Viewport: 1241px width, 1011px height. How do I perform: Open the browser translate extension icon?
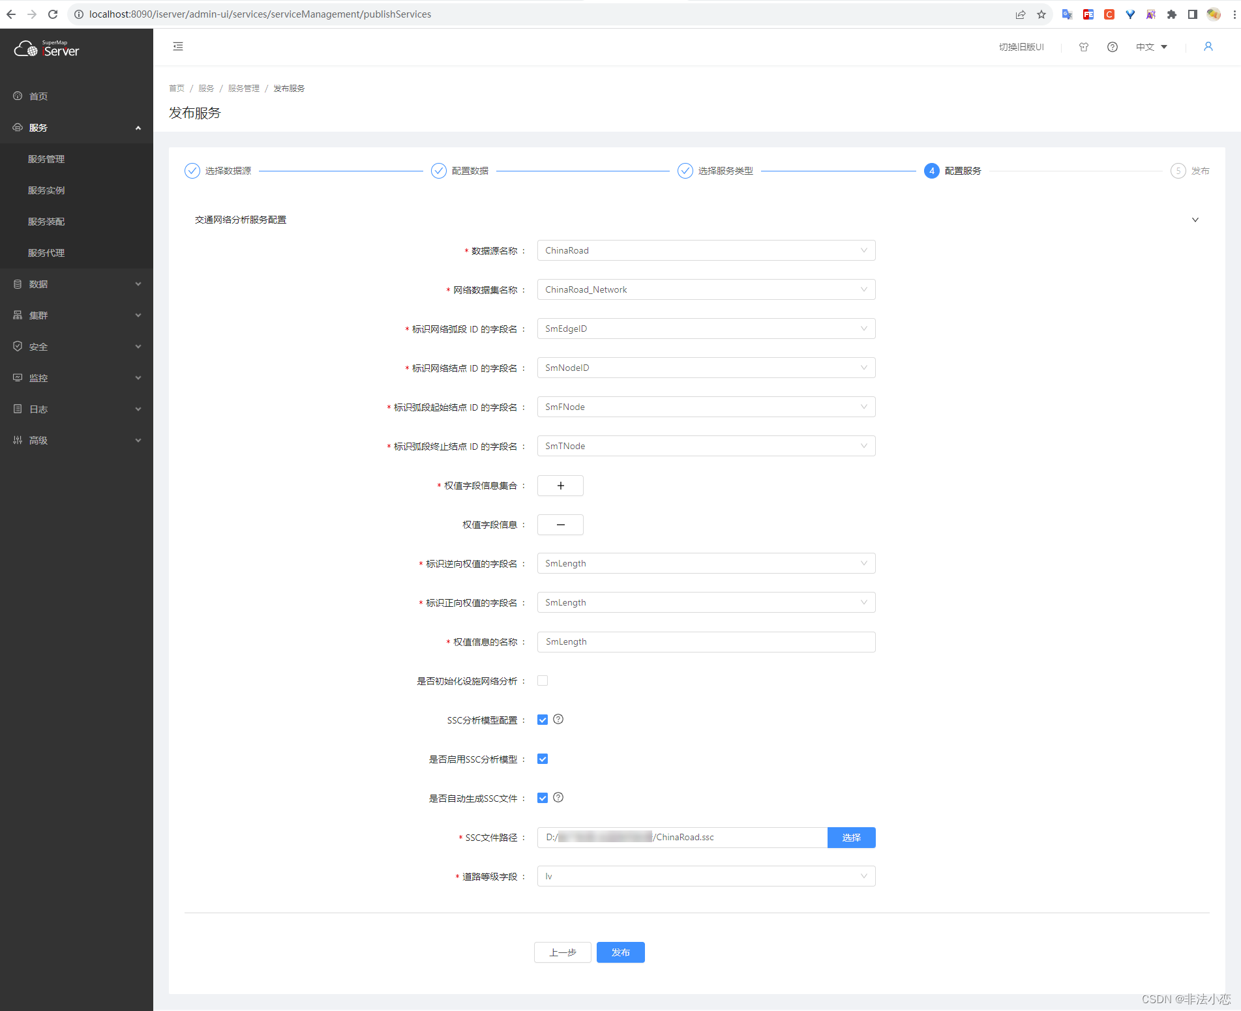1068,14
